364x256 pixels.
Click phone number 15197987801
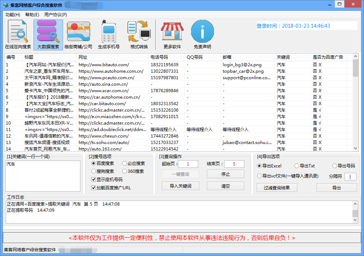point(164,78)
